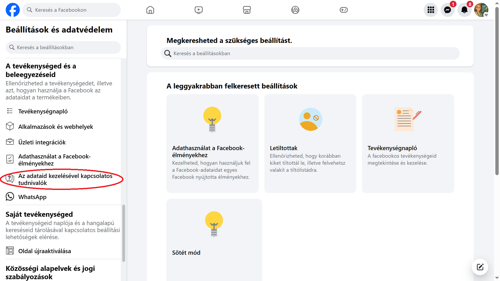Open the Letiltottak settings card
500x281 pixels.
(x=310, y=144)
